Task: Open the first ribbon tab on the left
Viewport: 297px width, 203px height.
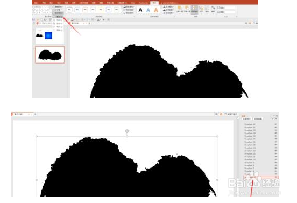Action: (x=36, y=3)
